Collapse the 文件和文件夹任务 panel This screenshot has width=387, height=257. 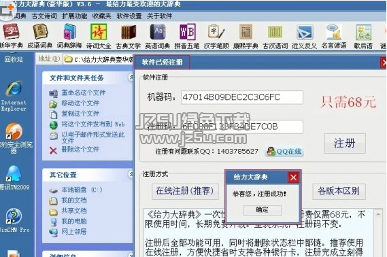[x=131, y=78]
